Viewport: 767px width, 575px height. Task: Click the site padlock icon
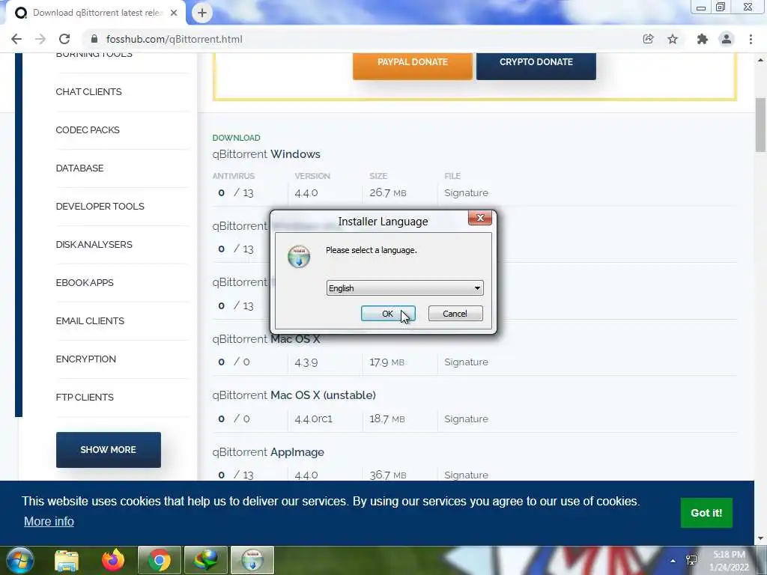(95, 39)
